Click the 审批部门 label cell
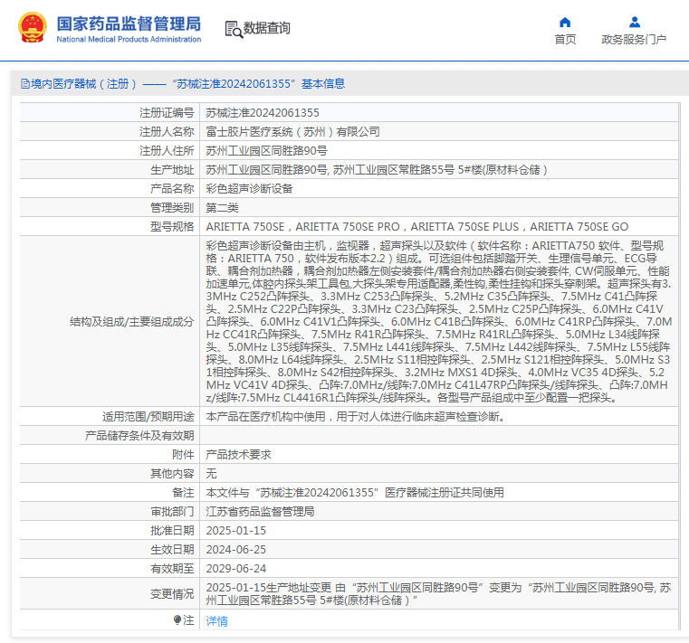 point(110,511)
